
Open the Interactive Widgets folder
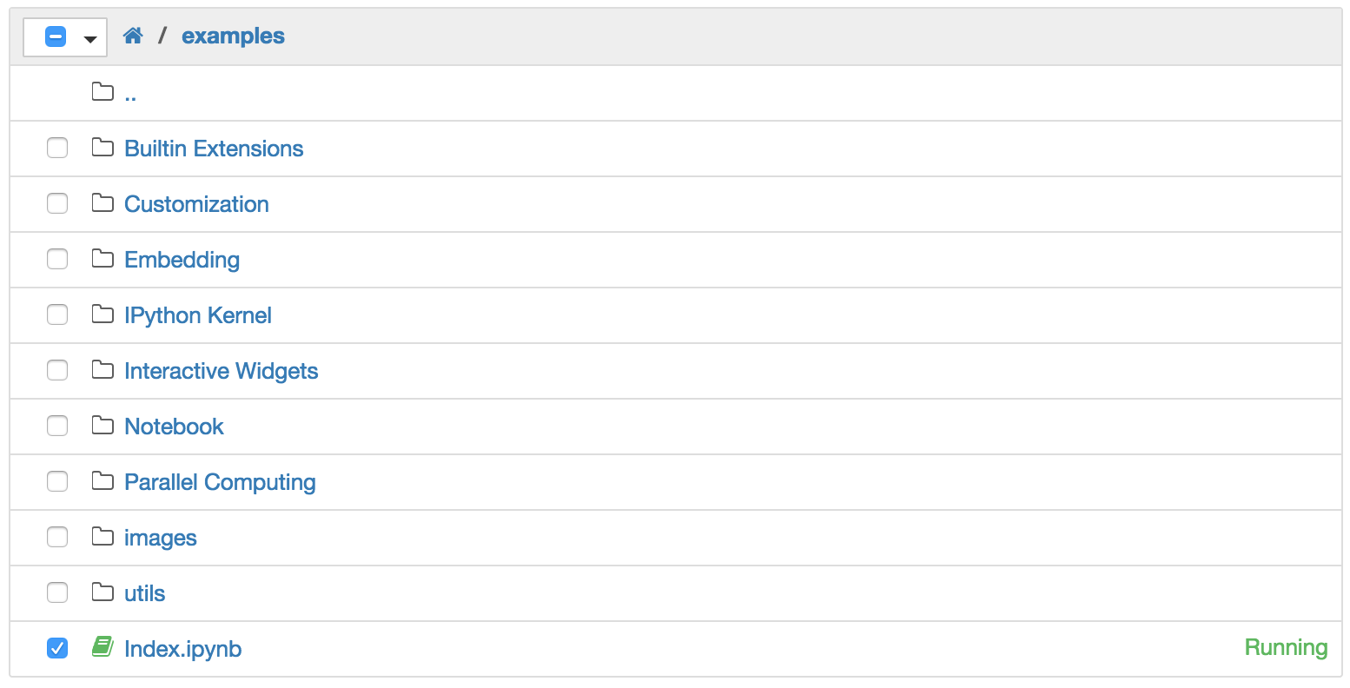pyautogui.click(x=222, y=370)
